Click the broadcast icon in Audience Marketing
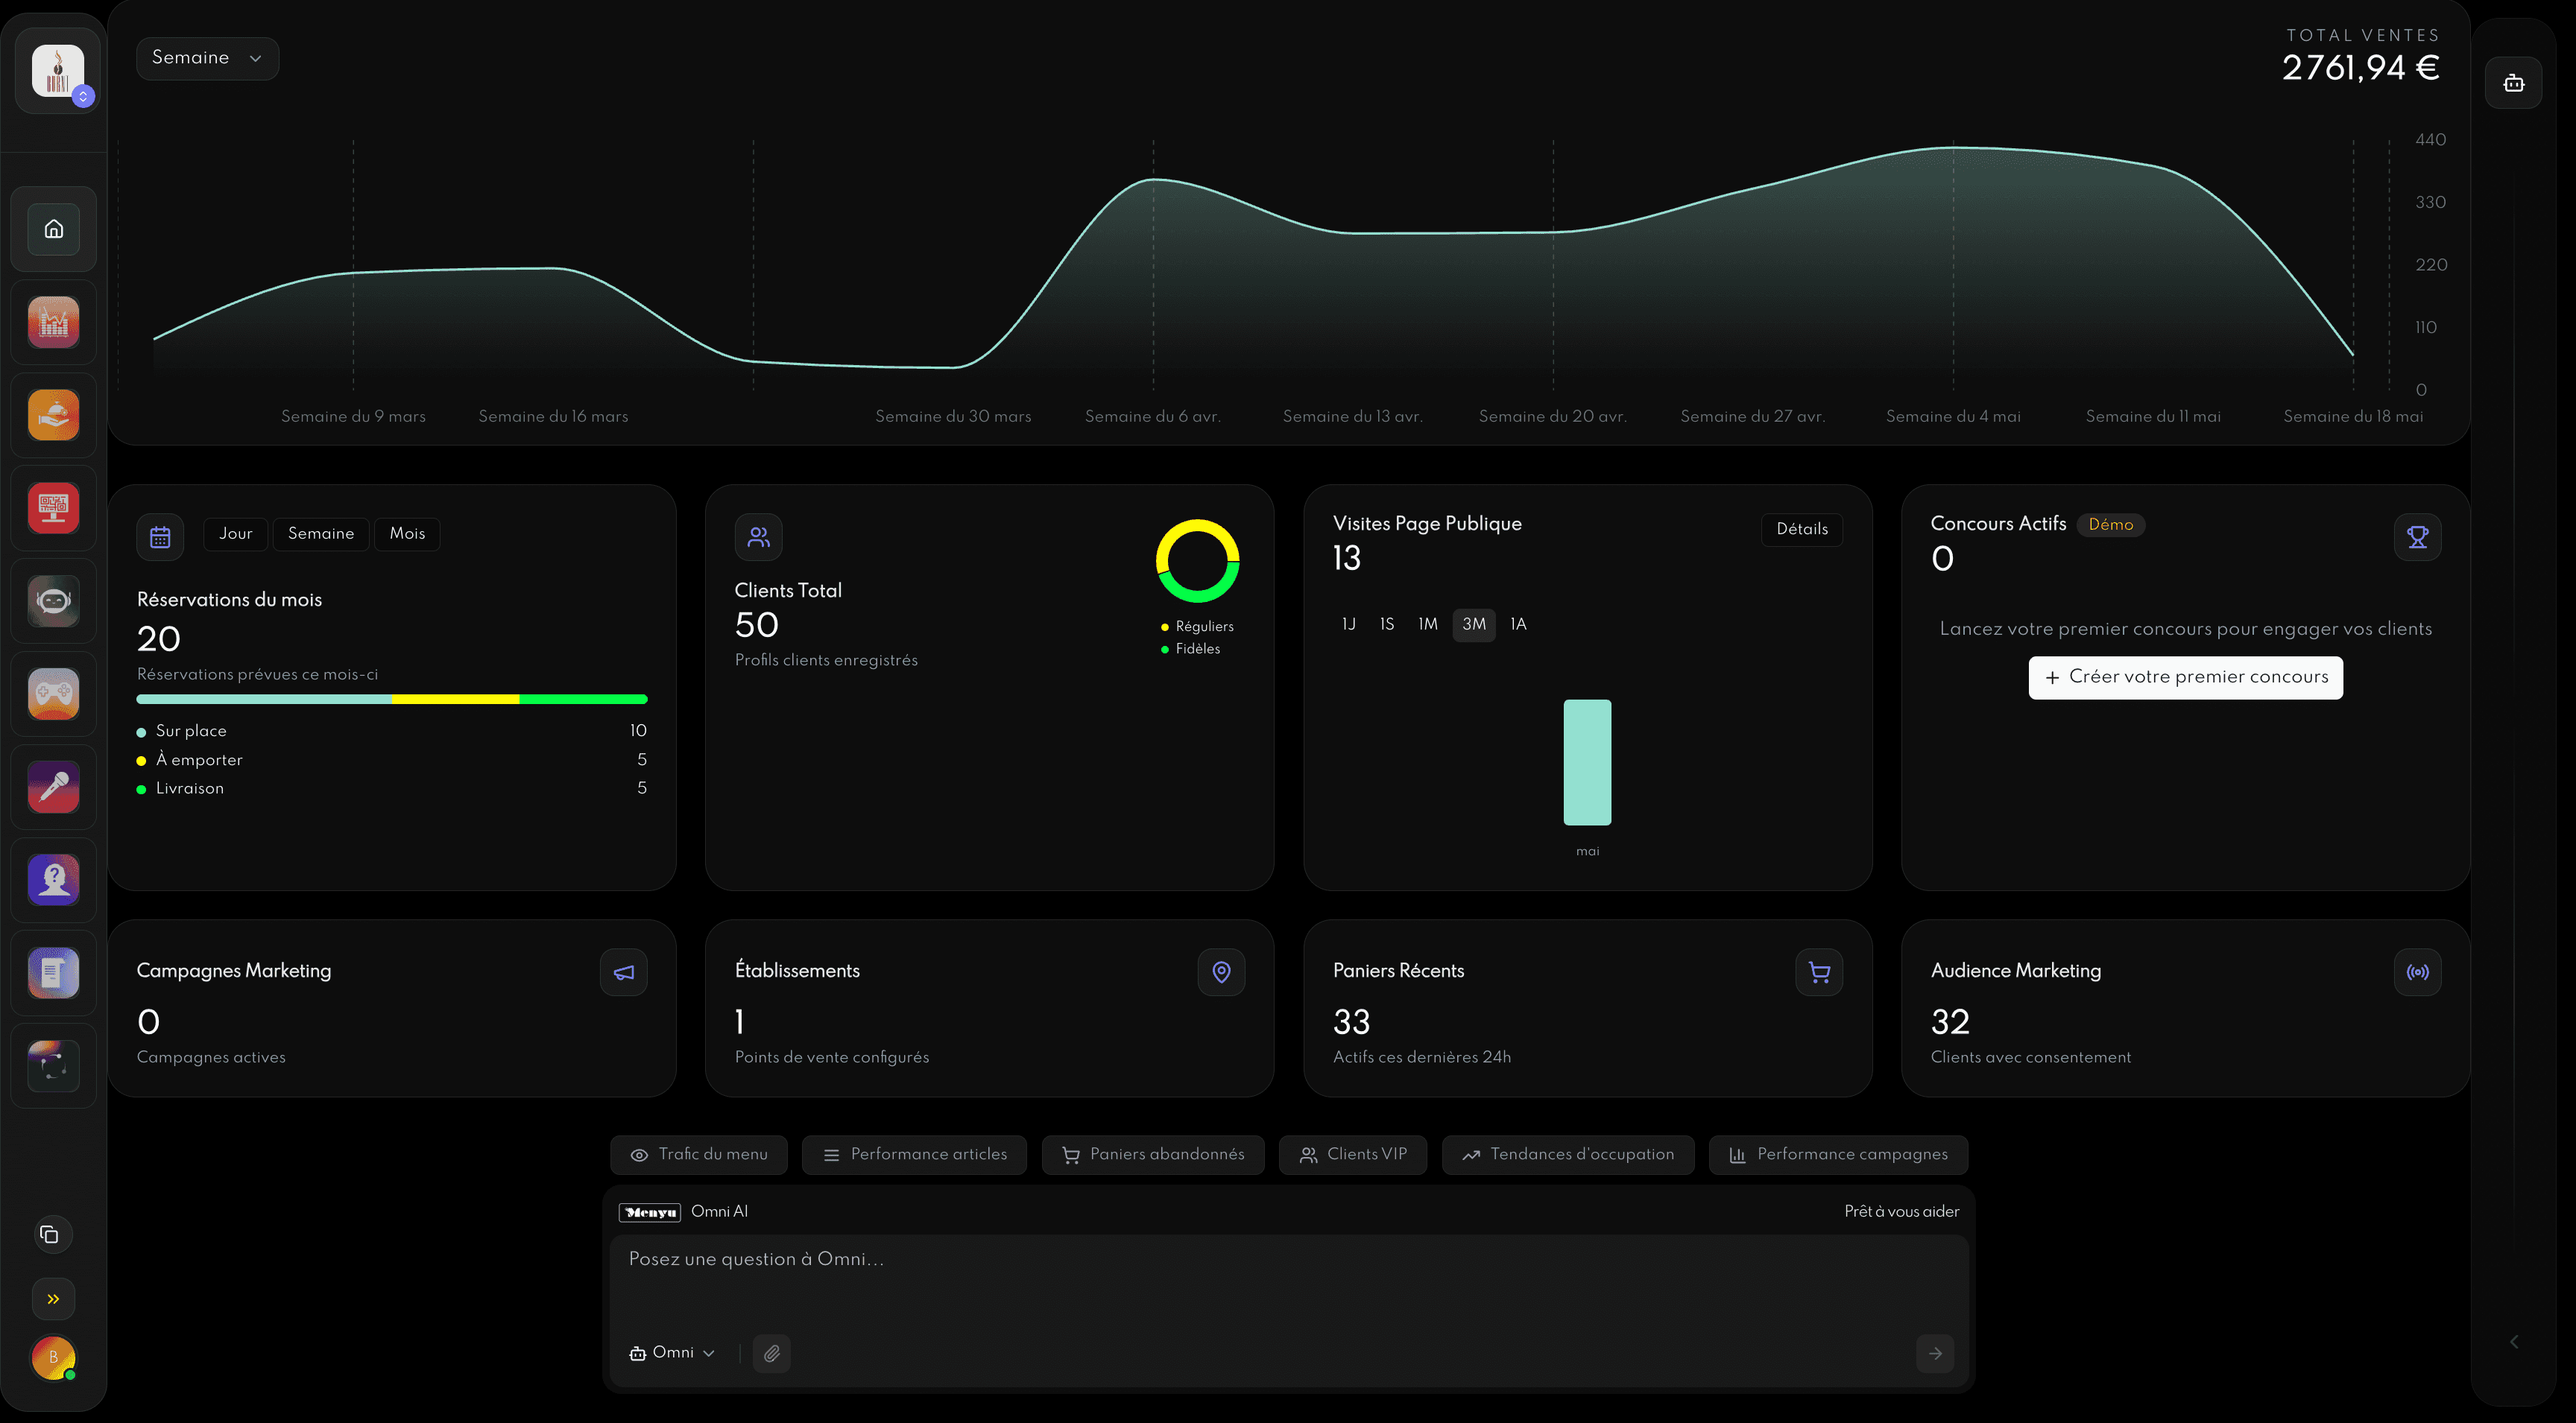 (2418, 972)
